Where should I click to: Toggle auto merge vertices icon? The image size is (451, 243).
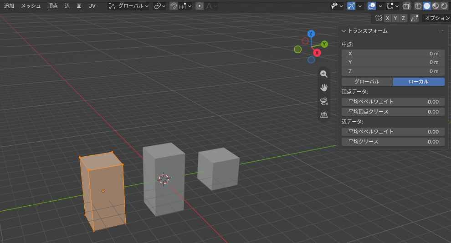414,18
